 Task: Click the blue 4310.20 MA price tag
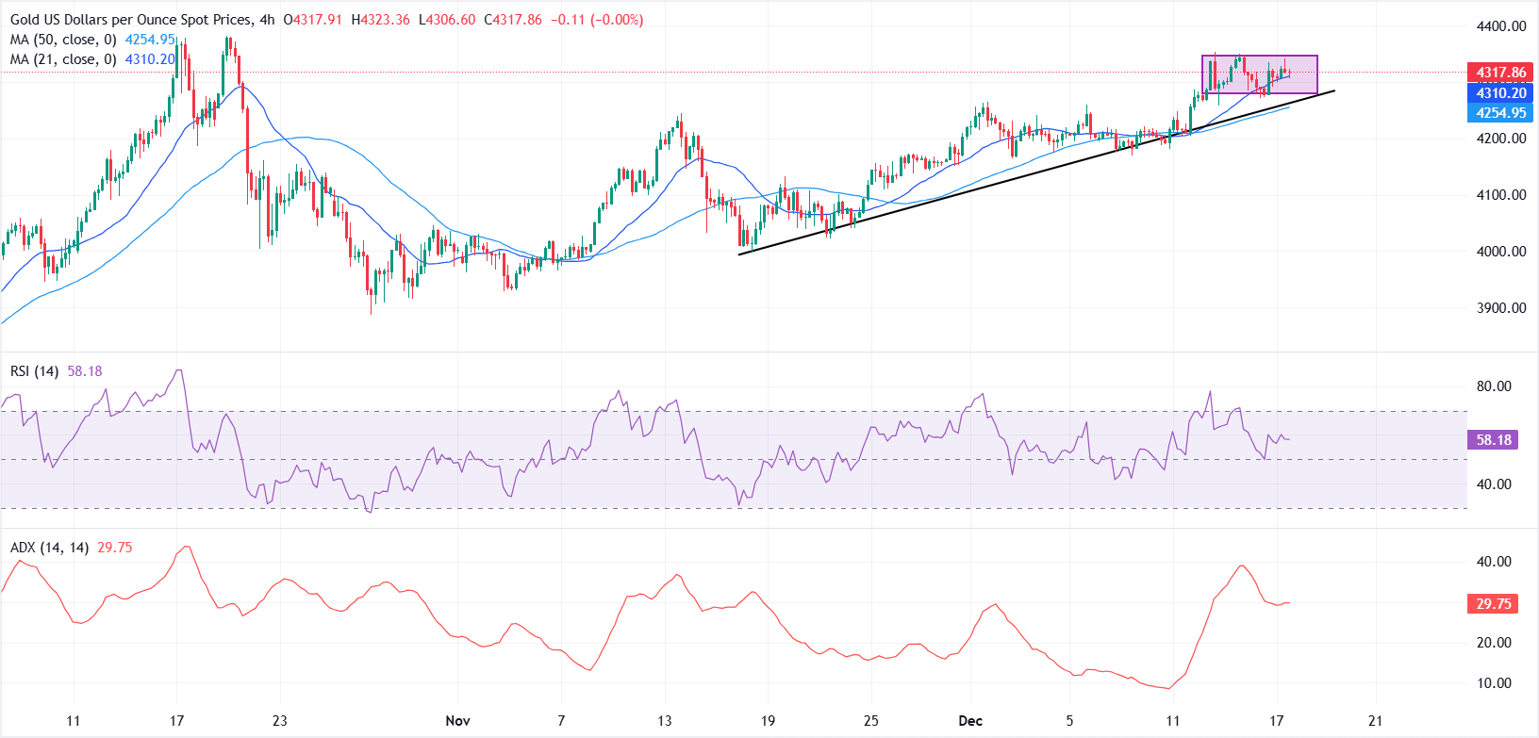[x=1500, y=93]
